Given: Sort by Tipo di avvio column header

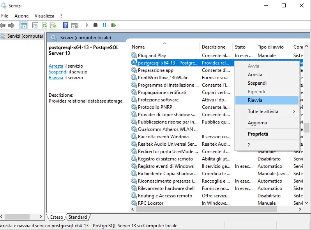Looking at the screenshot, I should point(273,47).
